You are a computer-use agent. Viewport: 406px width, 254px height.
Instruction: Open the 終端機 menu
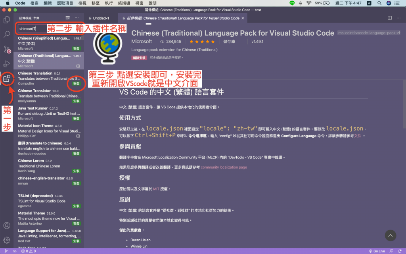tap(124, 3)
